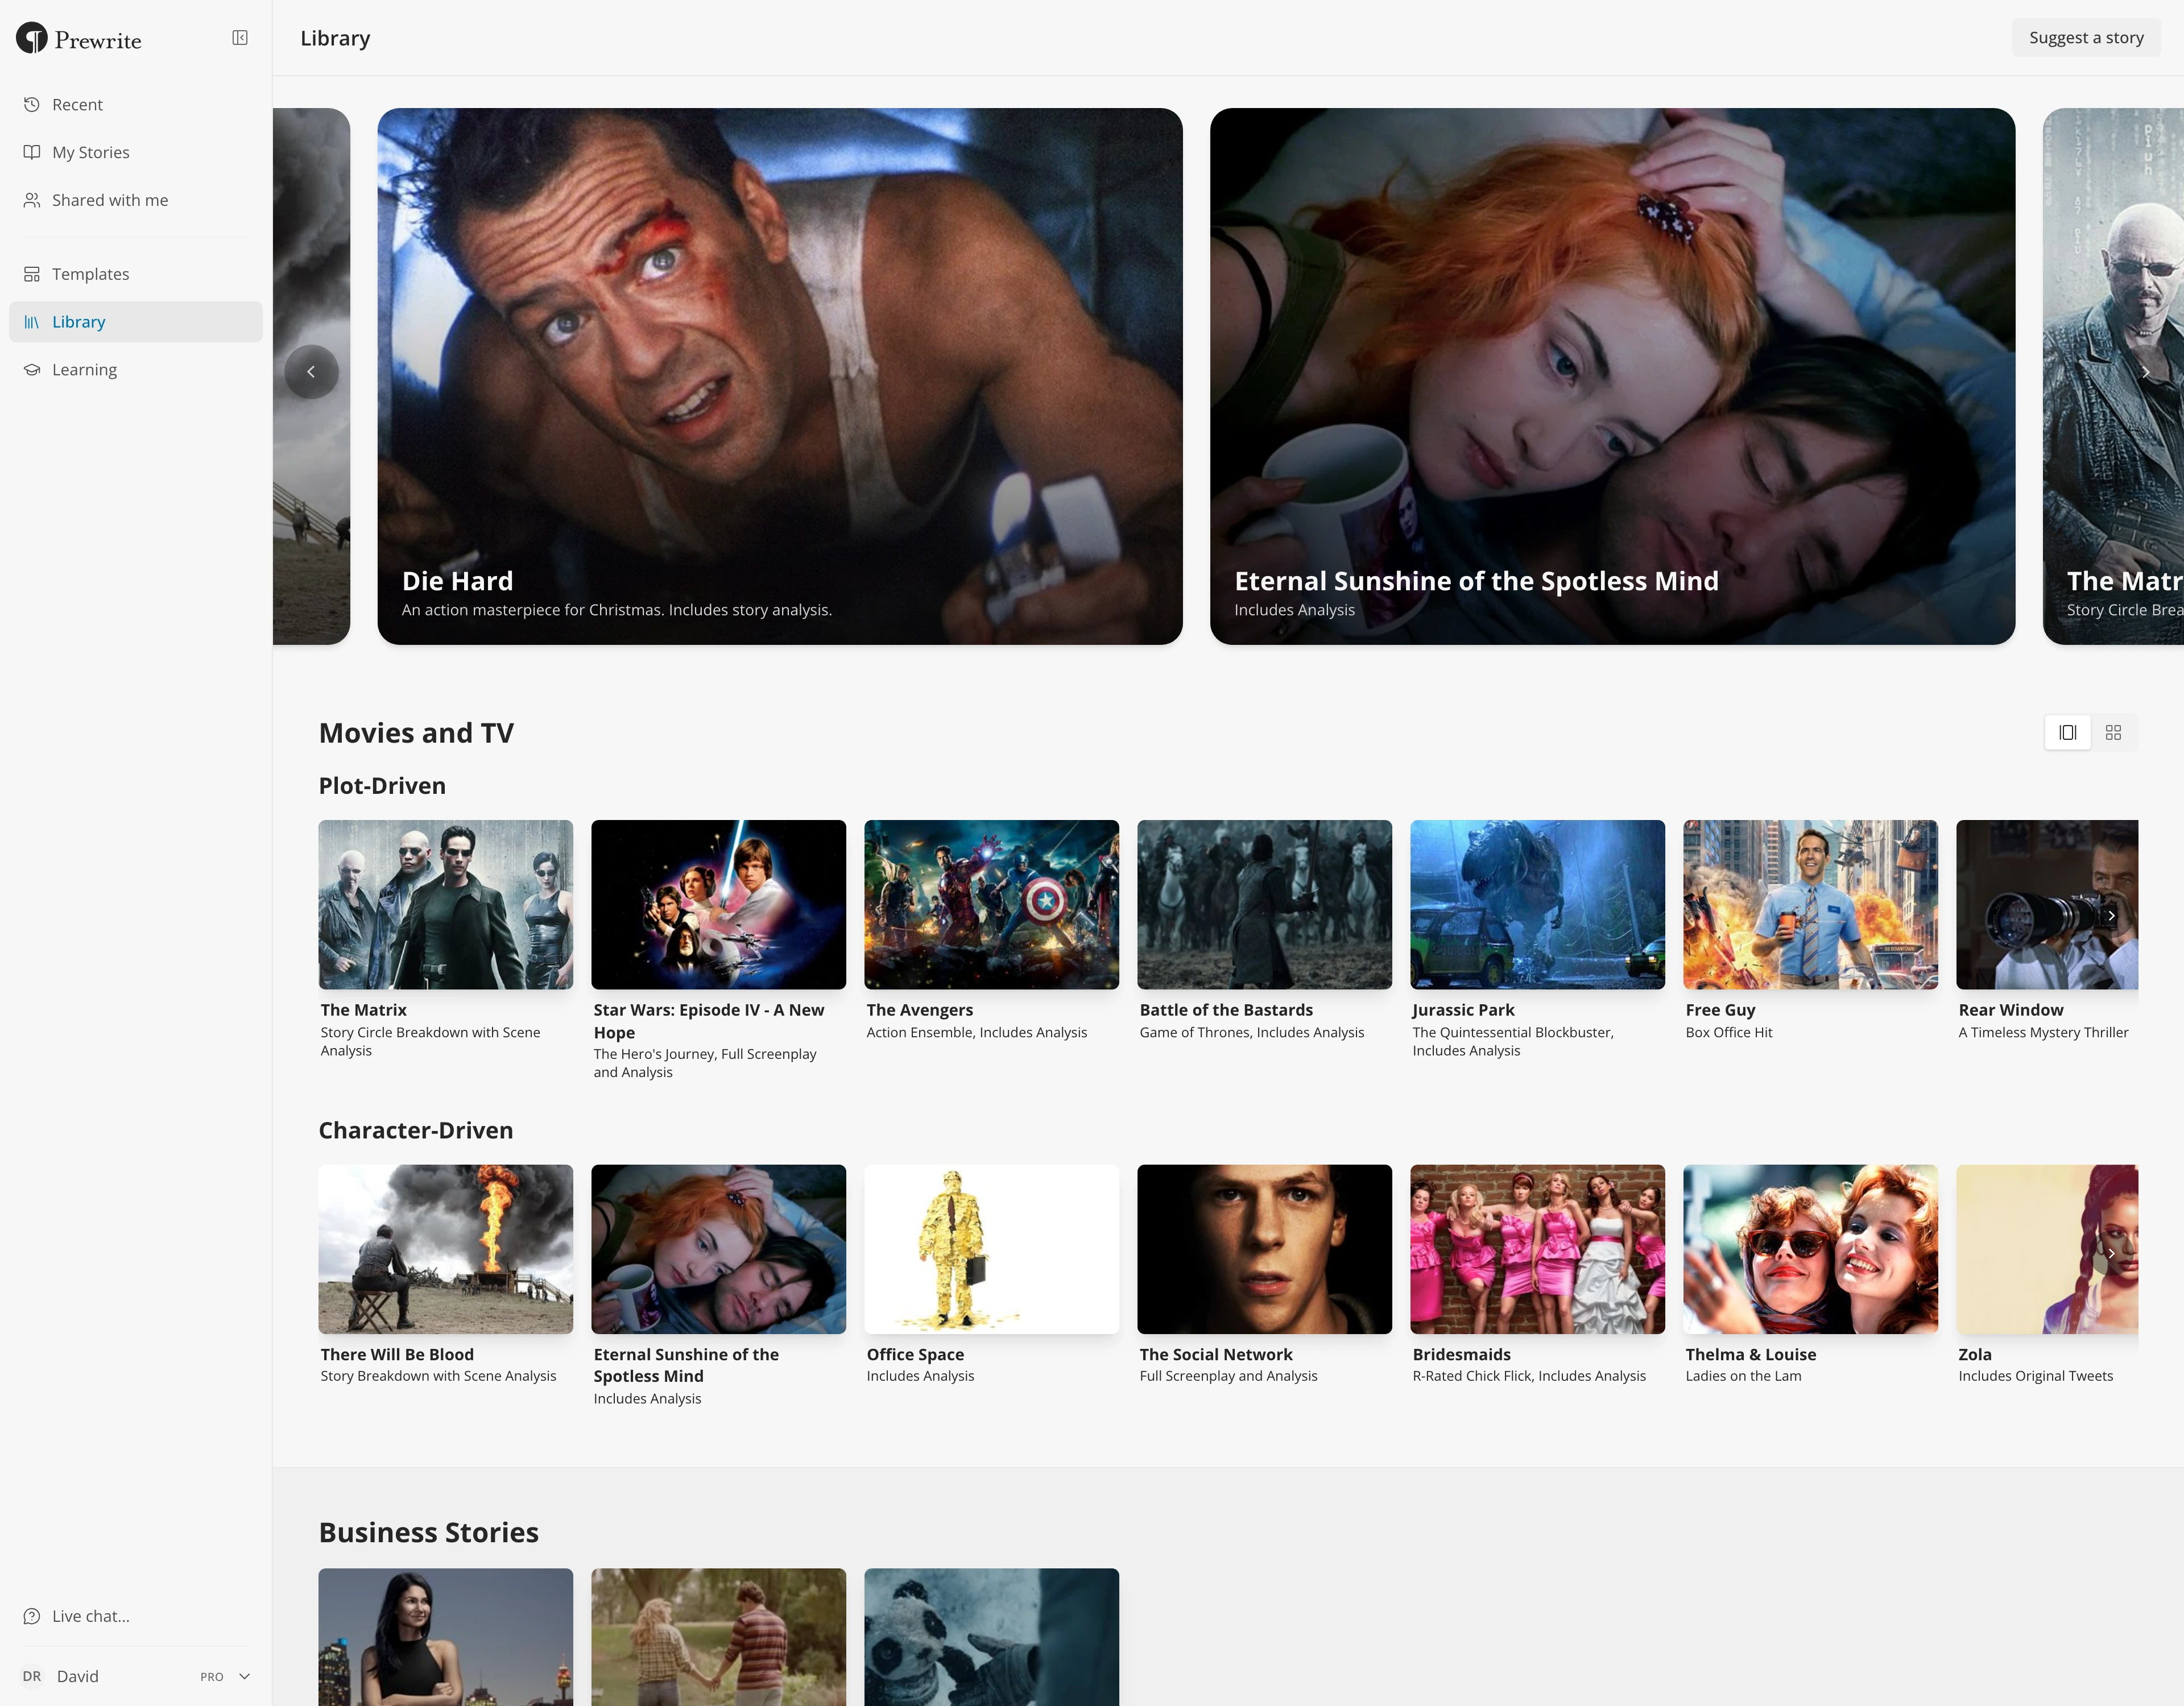The width and height of the screenshot is (2184, 1706).
Task: Click the Recent clock icon
Action: pyautogui.click(x=32, y=104)
